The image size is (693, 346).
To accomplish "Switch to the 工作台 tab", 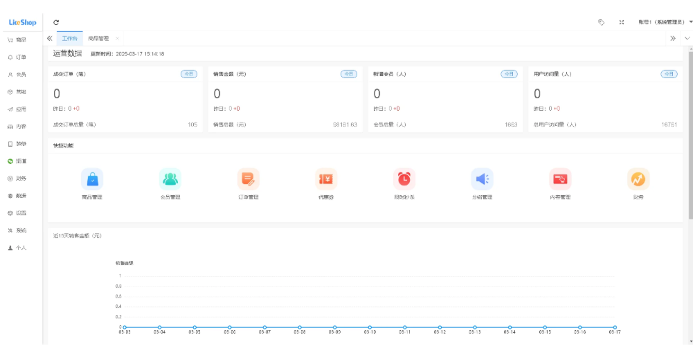I will pyautogui.click(x=70, y=39).
